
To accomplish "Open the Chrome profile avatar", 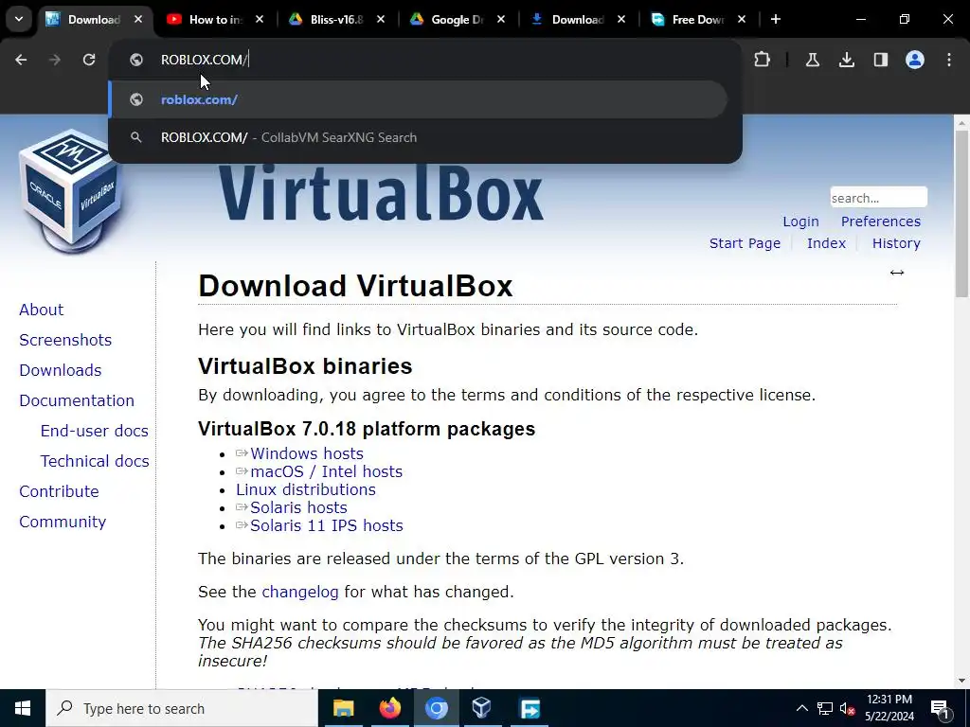I will (914, 60).
